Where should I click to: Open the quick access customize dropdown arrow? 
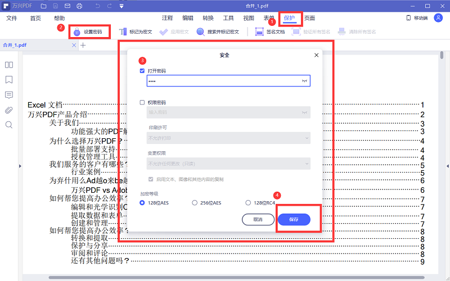coord(121,6)
